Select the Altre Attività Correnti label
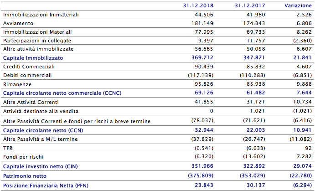The width and height of the screenshot is (315, 191). [x=31, y=102]
